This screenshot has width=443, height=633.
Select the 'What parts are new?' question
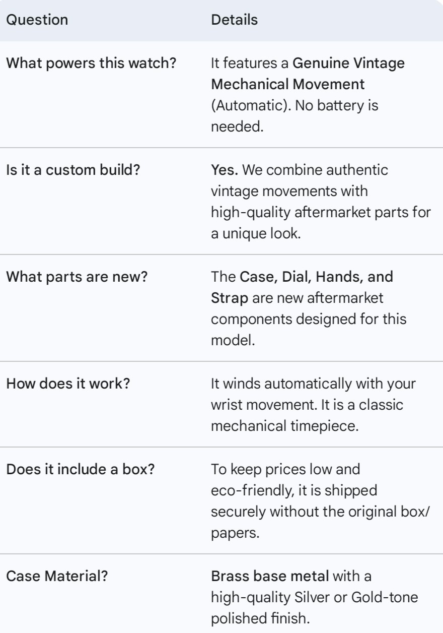76,277
